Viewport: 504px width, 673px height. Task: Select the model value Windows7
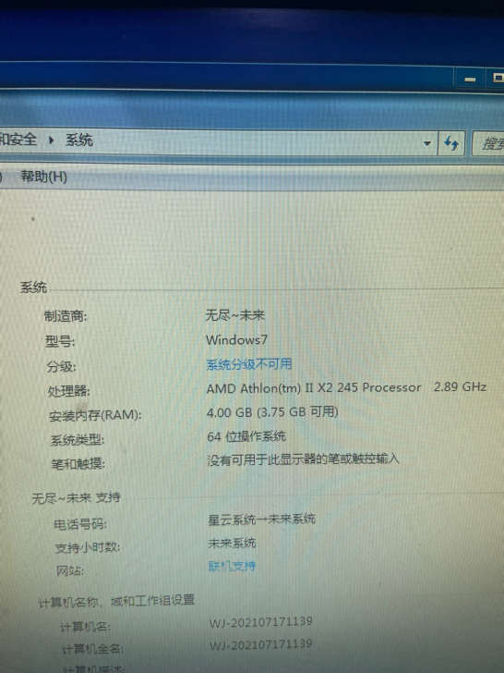tap(236, 340)
